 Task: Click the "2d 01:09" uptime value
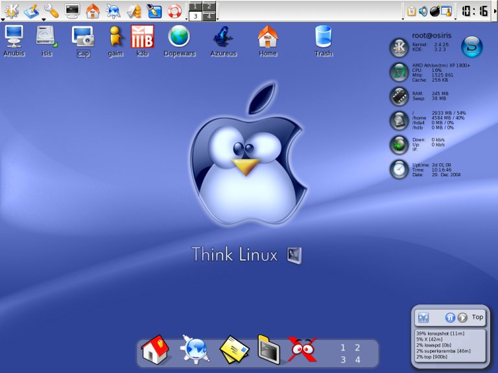pos(441,165)
